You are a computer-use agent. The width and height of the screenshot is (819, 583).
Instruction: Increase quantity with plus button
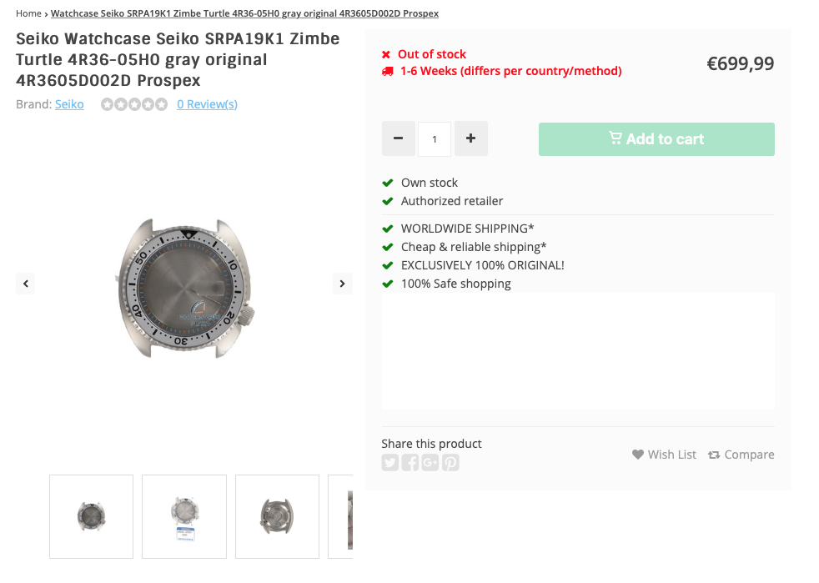click(x=470, y=138)
